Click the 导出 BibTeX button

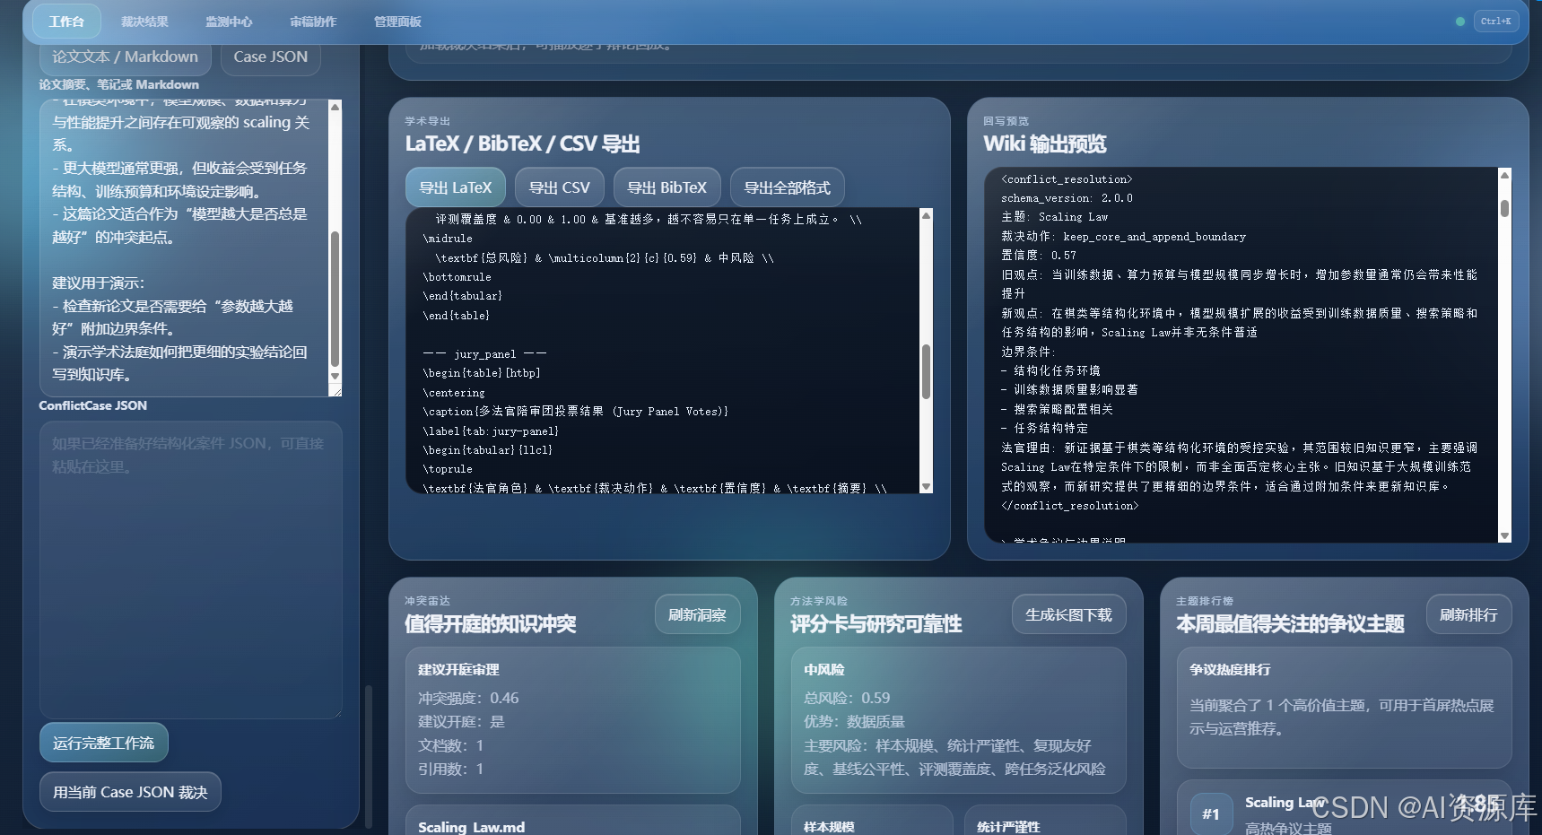[667, 187]
